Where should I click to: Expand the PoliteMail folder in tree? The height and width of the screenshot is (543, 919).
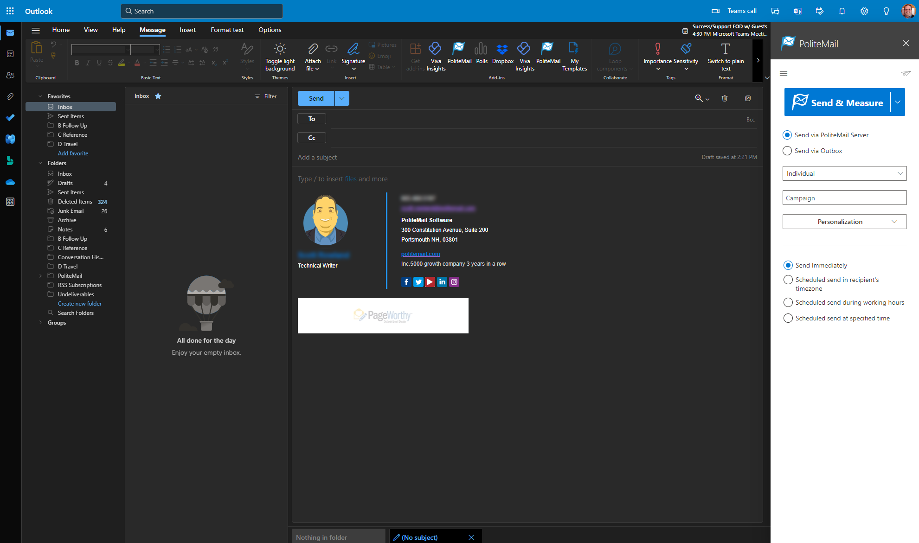coord(40,276)
